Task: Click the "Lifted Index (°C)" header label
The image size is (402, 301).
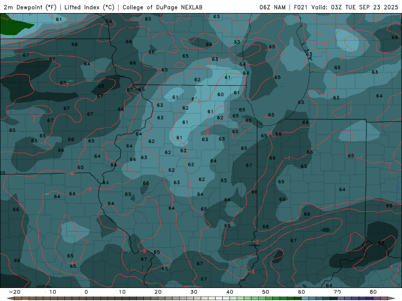Action: pyautogui.click(x=89, y=7)
